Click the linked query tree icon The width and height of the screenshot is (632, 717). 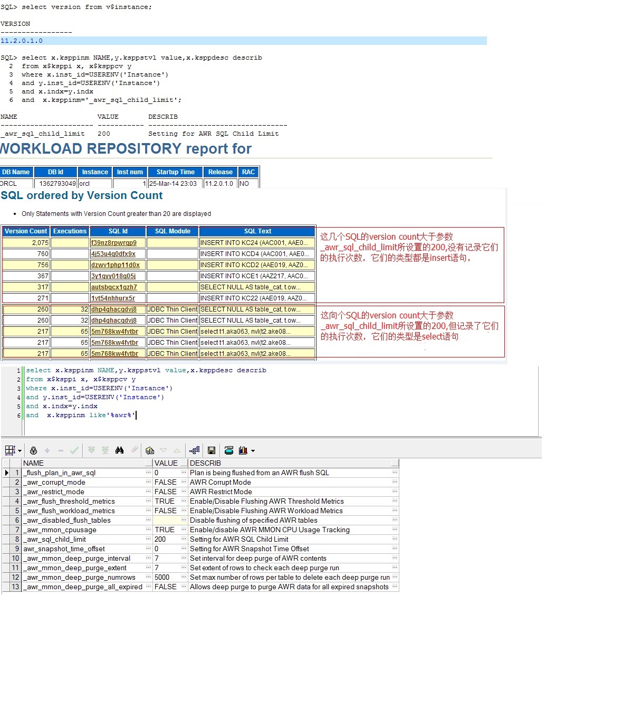click(x=194, y=450)
